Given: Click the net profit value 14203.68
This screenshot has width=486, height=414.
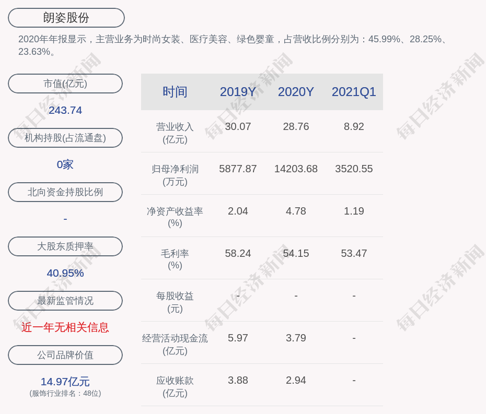Looking at the screenshot, I should 296,169.
